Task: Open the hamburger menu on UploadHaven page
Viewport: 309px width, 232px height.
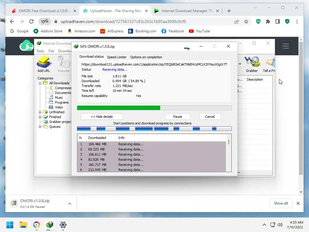Action: pos(285,46)
